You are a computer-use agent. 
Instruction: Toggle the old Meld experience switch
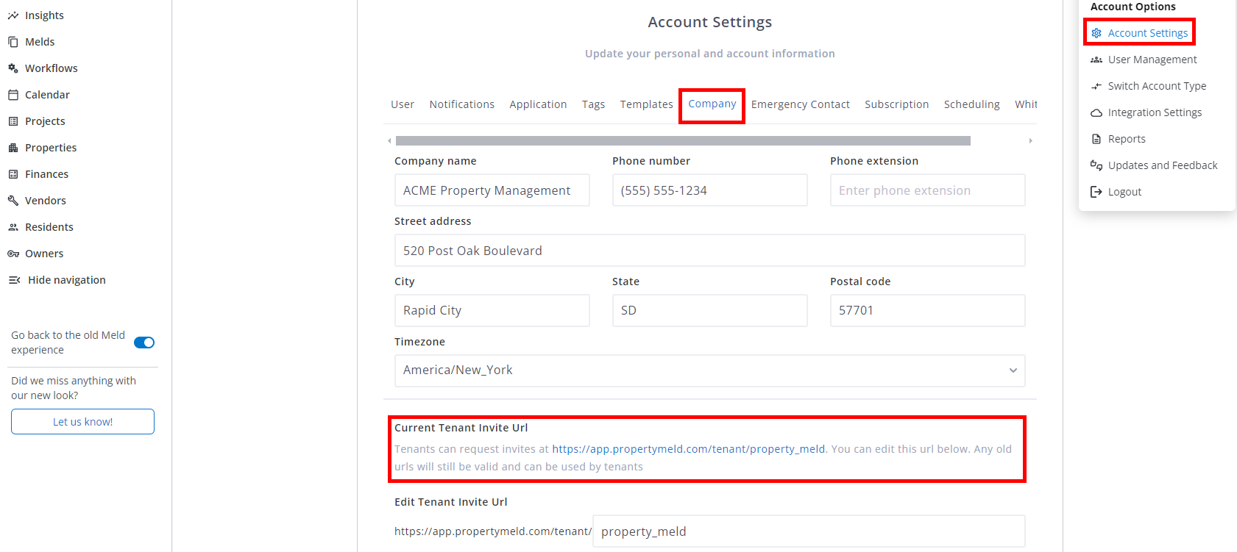[144, 343]
